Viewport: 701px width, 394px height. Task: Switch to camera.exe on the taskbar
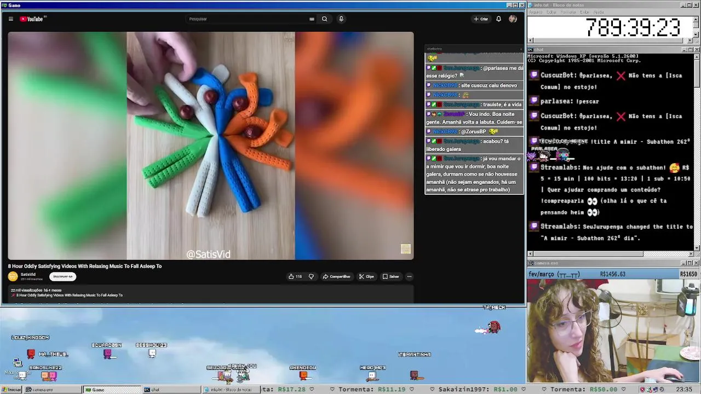click(x=53, y=390)
